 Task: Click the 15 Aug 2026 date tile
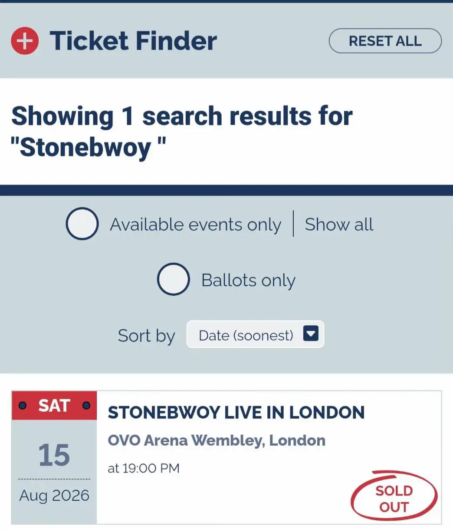click(x=54, y=458)
